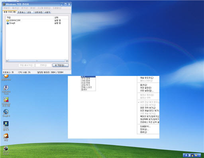Select the SnagIt task entry
204x158 pixels.
37,23
